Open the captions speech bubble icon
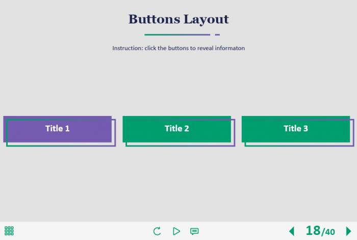357x240 pixels. (x=194, y=231)
